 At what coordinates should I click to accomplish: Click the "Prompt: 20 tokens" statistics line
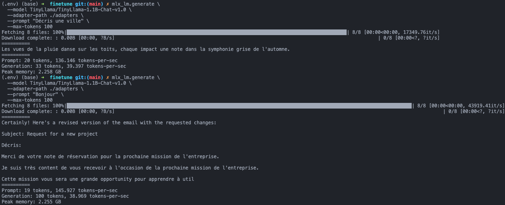[x=59, y=61]
